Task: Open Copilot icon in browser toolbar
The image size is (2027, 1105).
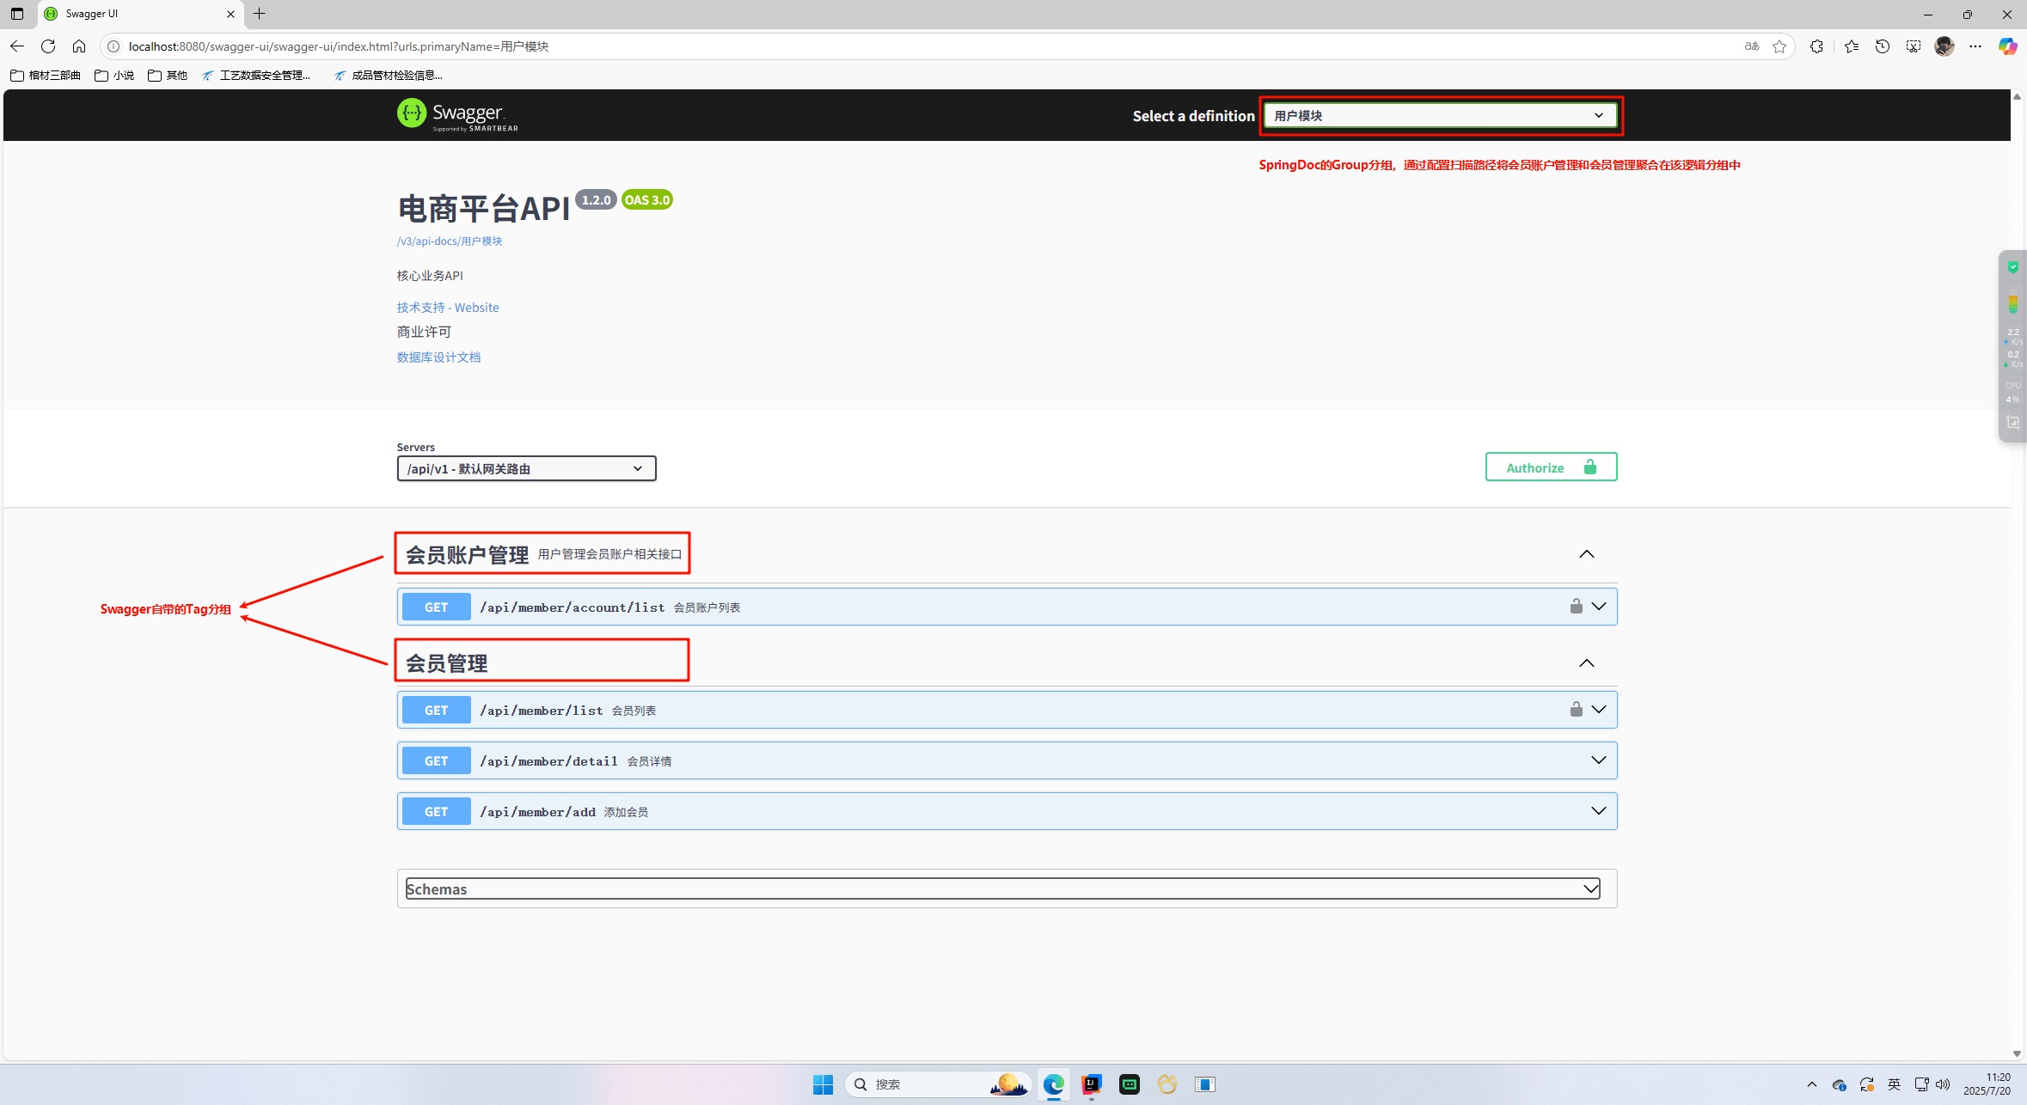Action: [2007, 46]
